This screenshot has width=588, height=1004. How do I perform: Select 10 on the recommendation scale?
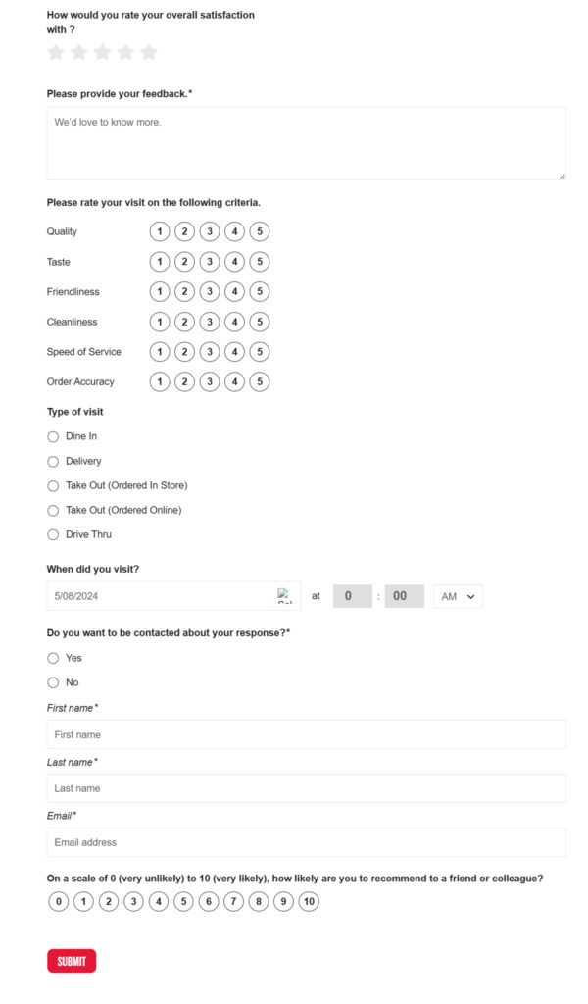pos(309,901)
